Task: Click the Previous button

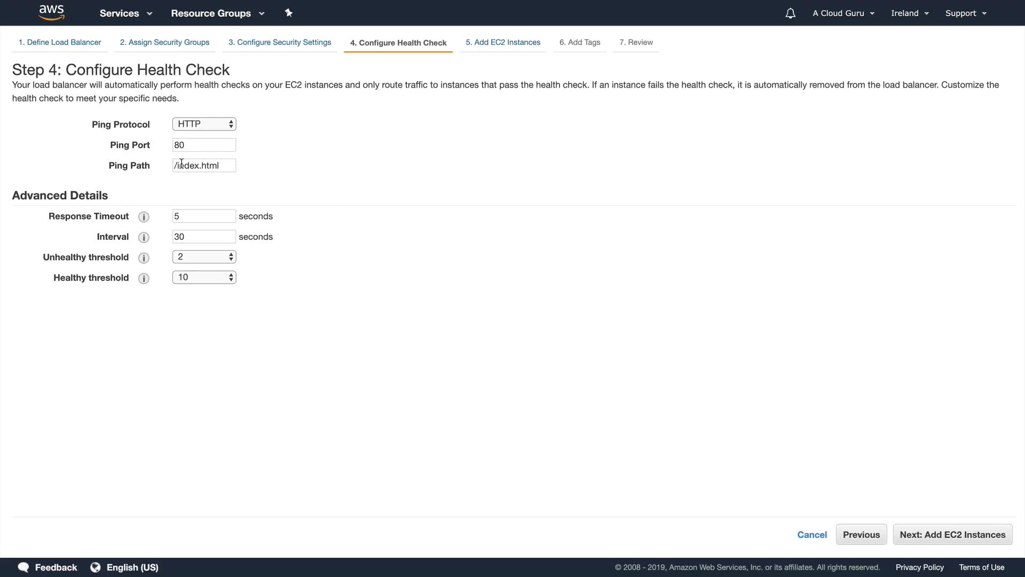Action: tap(861, 535)
